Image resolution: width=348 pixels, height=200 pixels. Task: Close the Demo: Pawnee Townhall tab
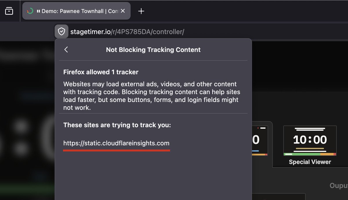coord(123,11)
